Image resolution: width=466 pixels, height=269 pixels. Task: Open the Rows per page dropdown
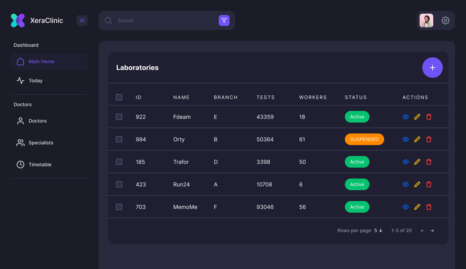coord(378,230)
